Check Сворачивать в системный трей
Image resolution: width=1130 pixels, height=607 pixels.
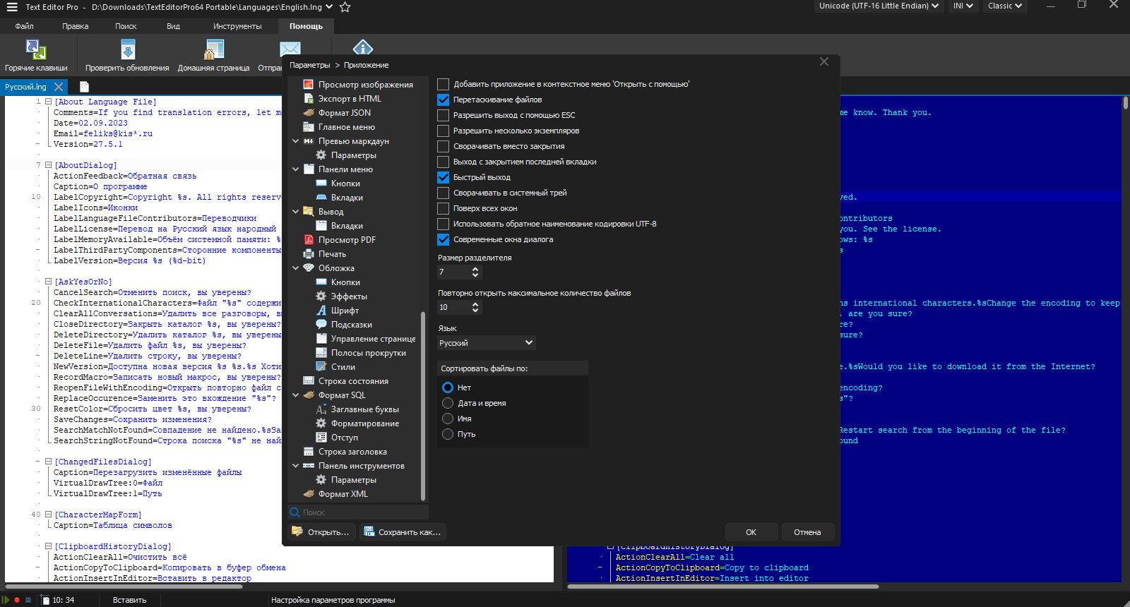444,193
